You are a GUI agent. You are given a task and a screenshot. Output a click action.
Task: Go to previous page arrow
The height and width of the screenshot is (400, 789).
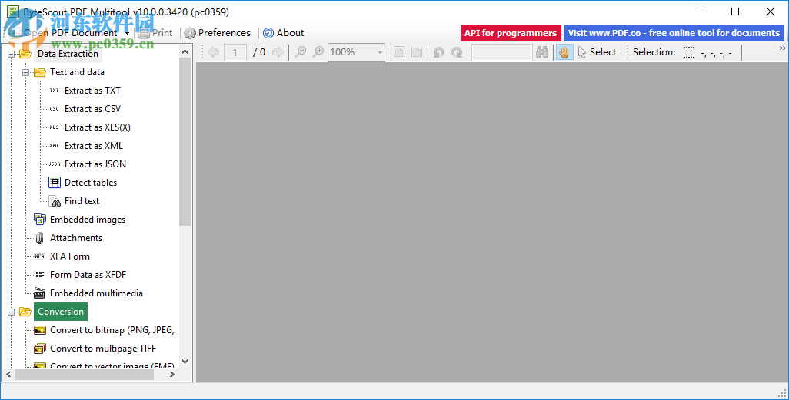pyautogui.click(x=213, y=52)
